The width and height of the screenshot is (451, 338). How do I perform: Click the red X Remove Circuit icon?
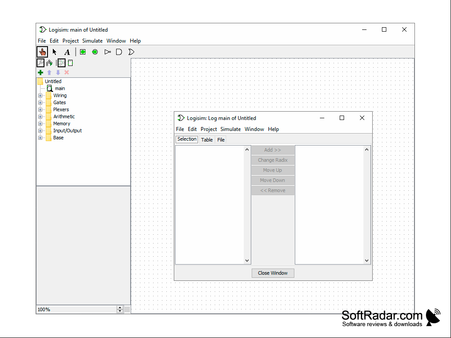67,73
